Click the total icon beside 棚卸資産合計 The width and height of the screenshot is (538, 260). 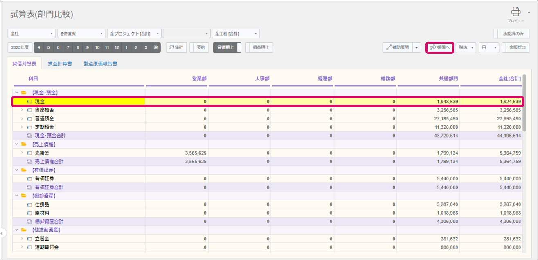click(29, 221)
